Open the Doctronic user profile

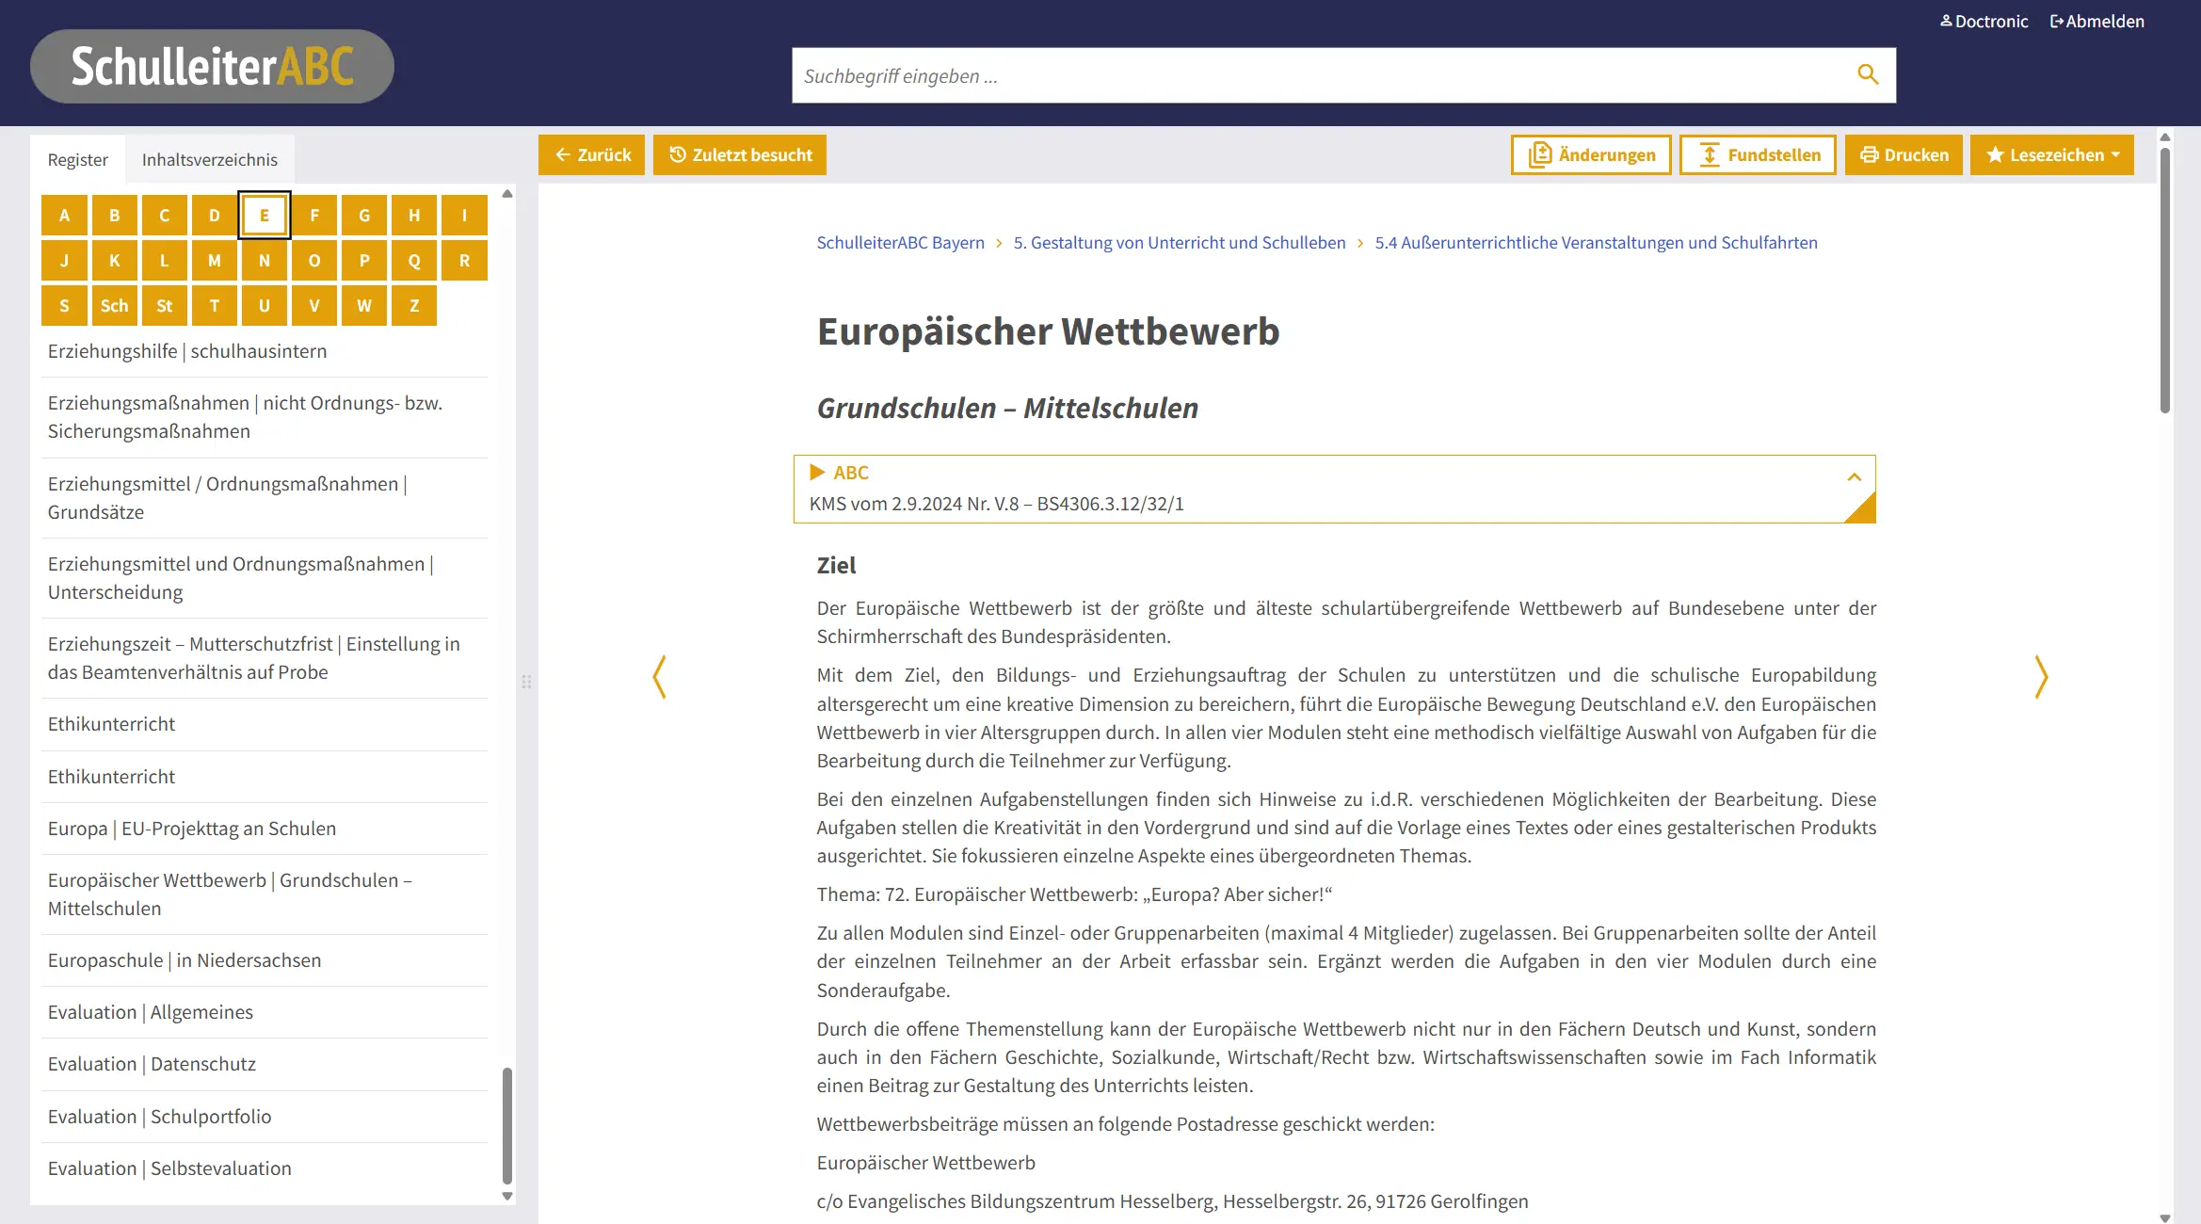tap(1984, 21)
